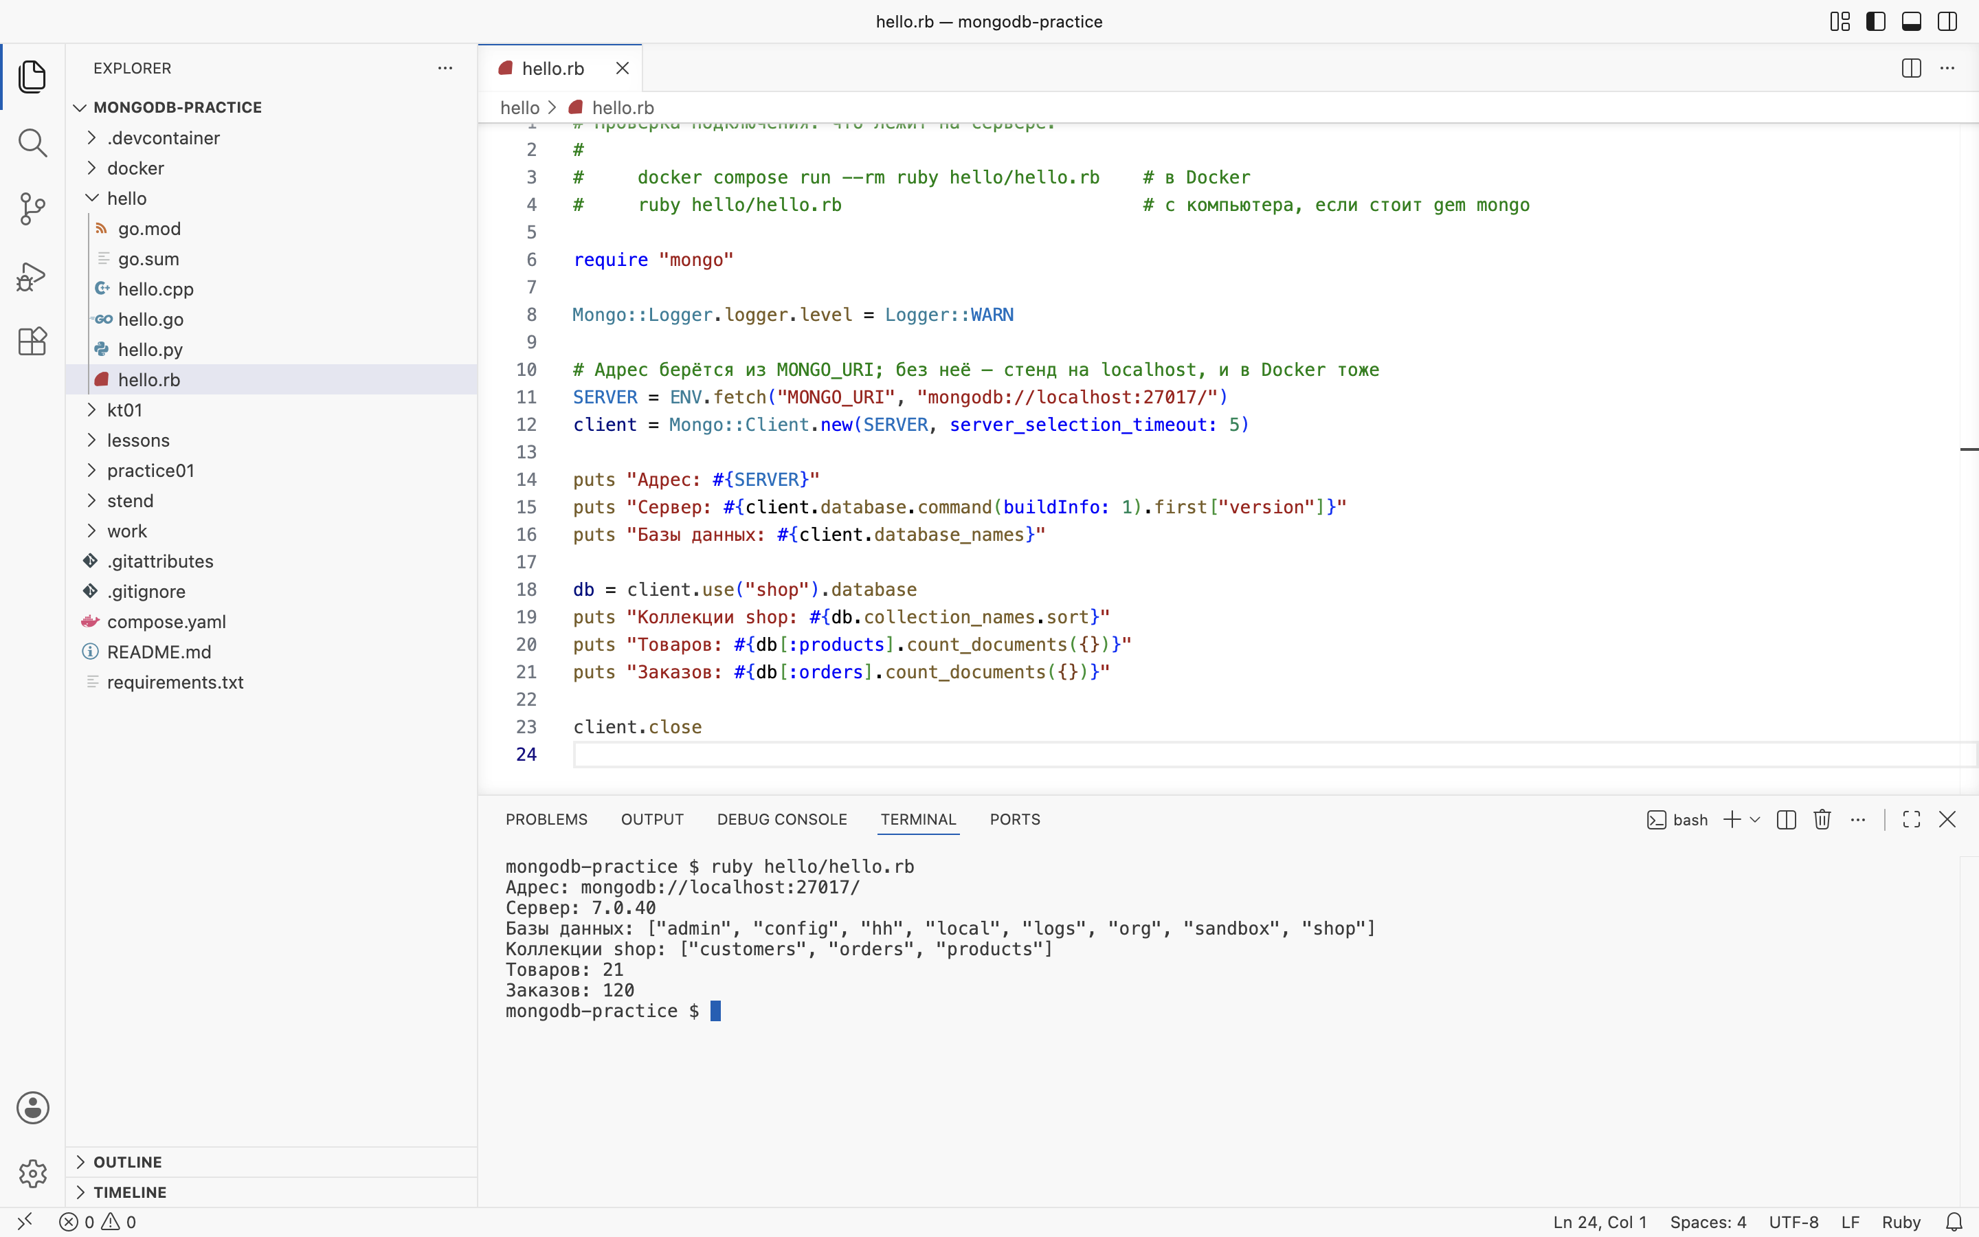Click the hello folder breadcrumb
The image size is (1979, 1237).
tap(519, 108)
